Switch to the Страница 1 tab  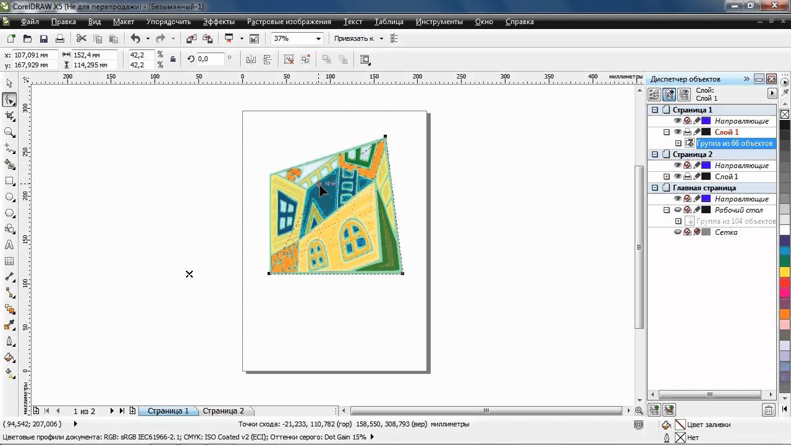168,411
